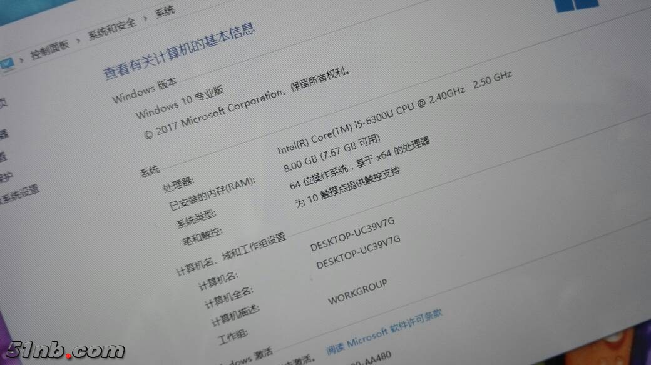Click heading 查看有关计算机的基本信息

(178, 50)
